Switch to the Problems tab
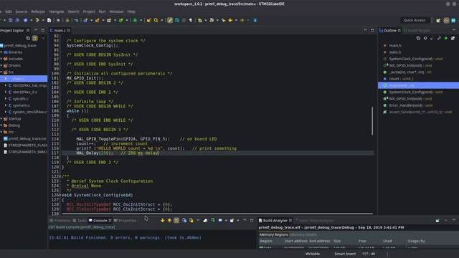This screenshot has width=459, height=258. point(60,220)
